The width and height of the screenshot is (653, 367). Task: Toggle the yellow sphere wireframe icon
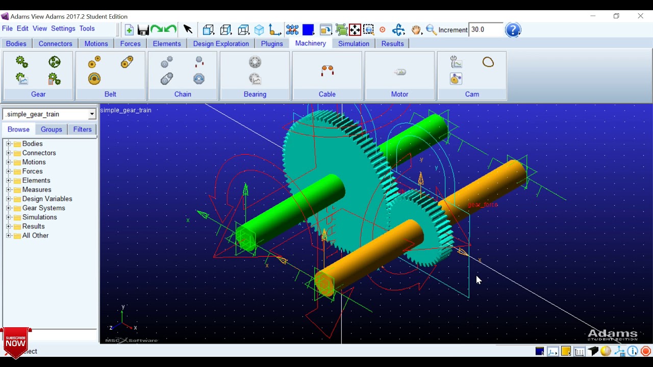606,351
